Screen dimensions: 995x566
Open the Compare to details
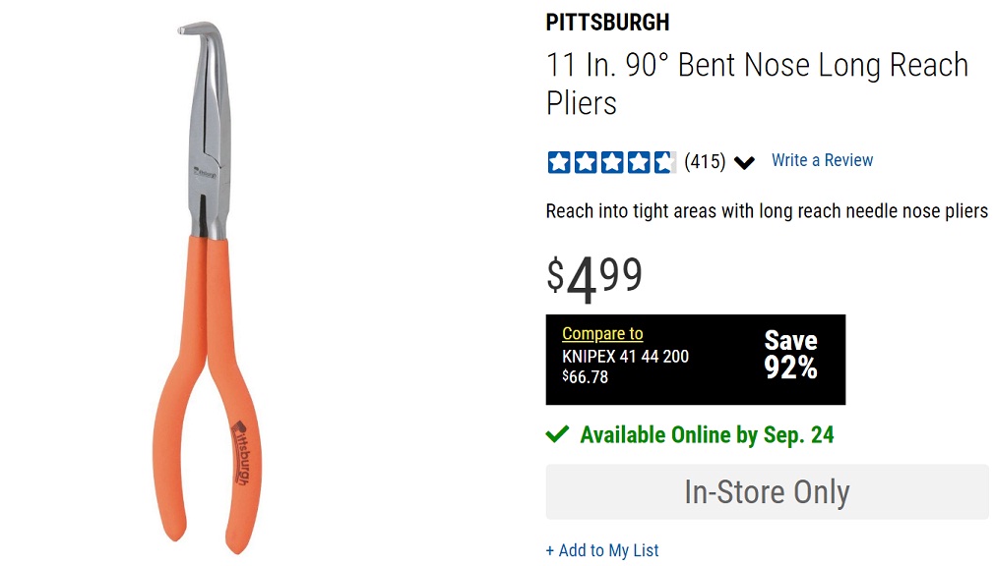[x=601, y=334]
